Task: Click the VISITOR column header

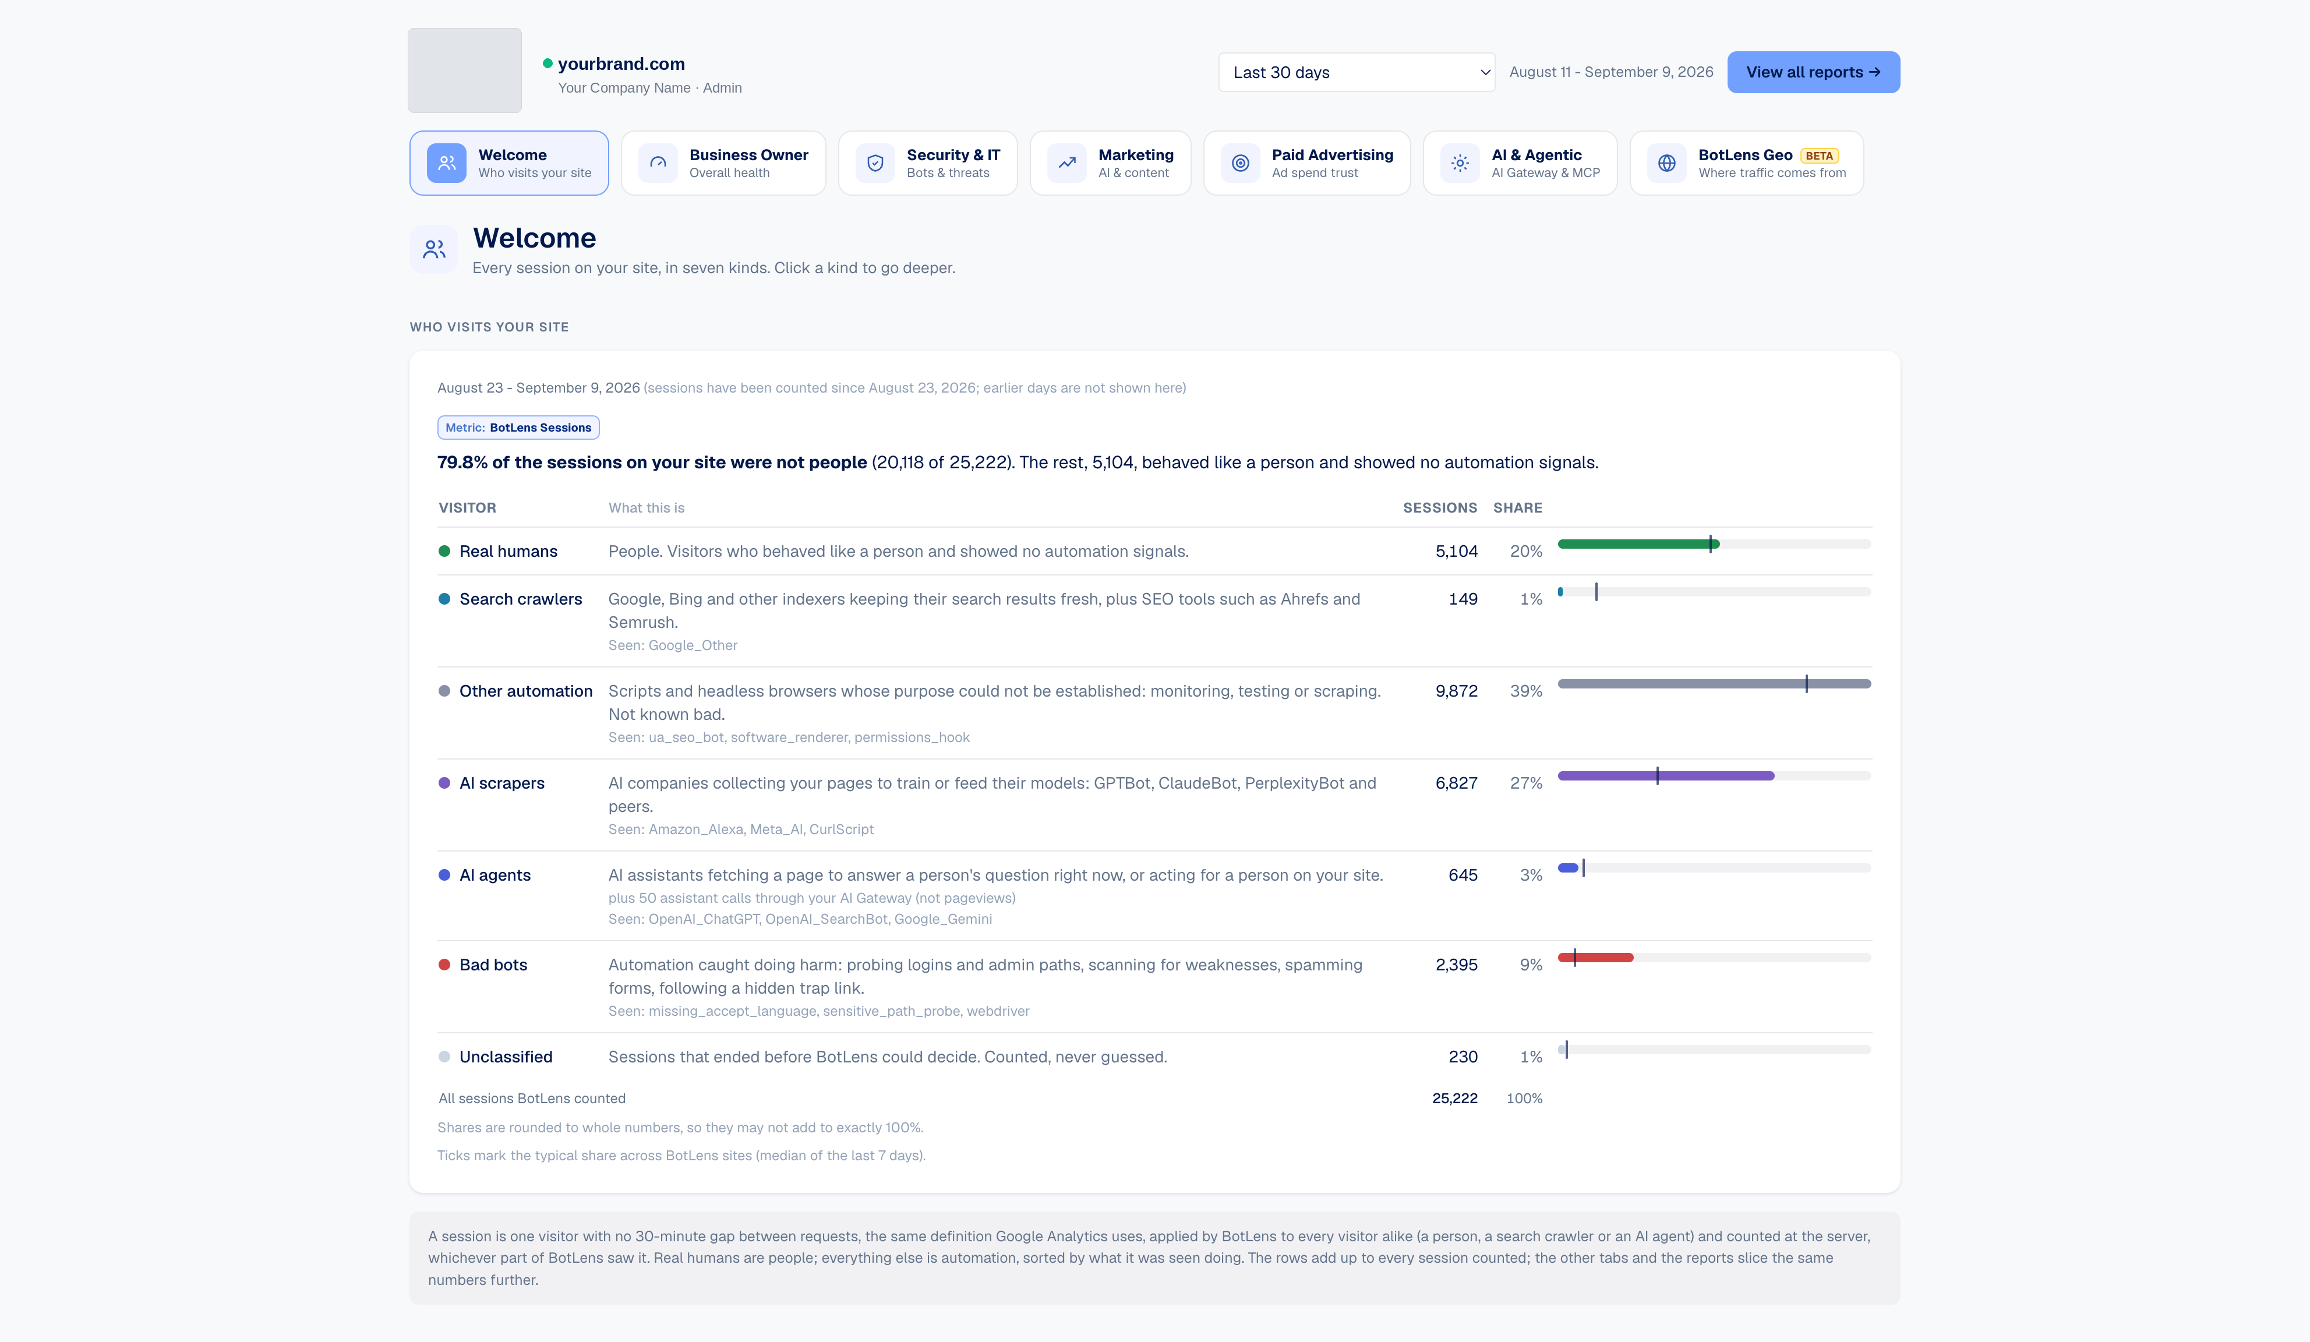Action: [x=468, y=508]
